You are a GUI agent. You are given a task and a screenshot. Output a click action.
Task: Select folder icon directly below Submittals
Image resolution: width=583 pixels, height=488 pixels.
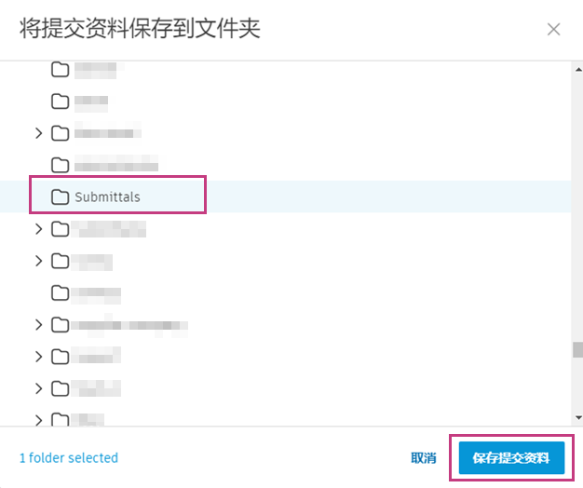(60, 228)
